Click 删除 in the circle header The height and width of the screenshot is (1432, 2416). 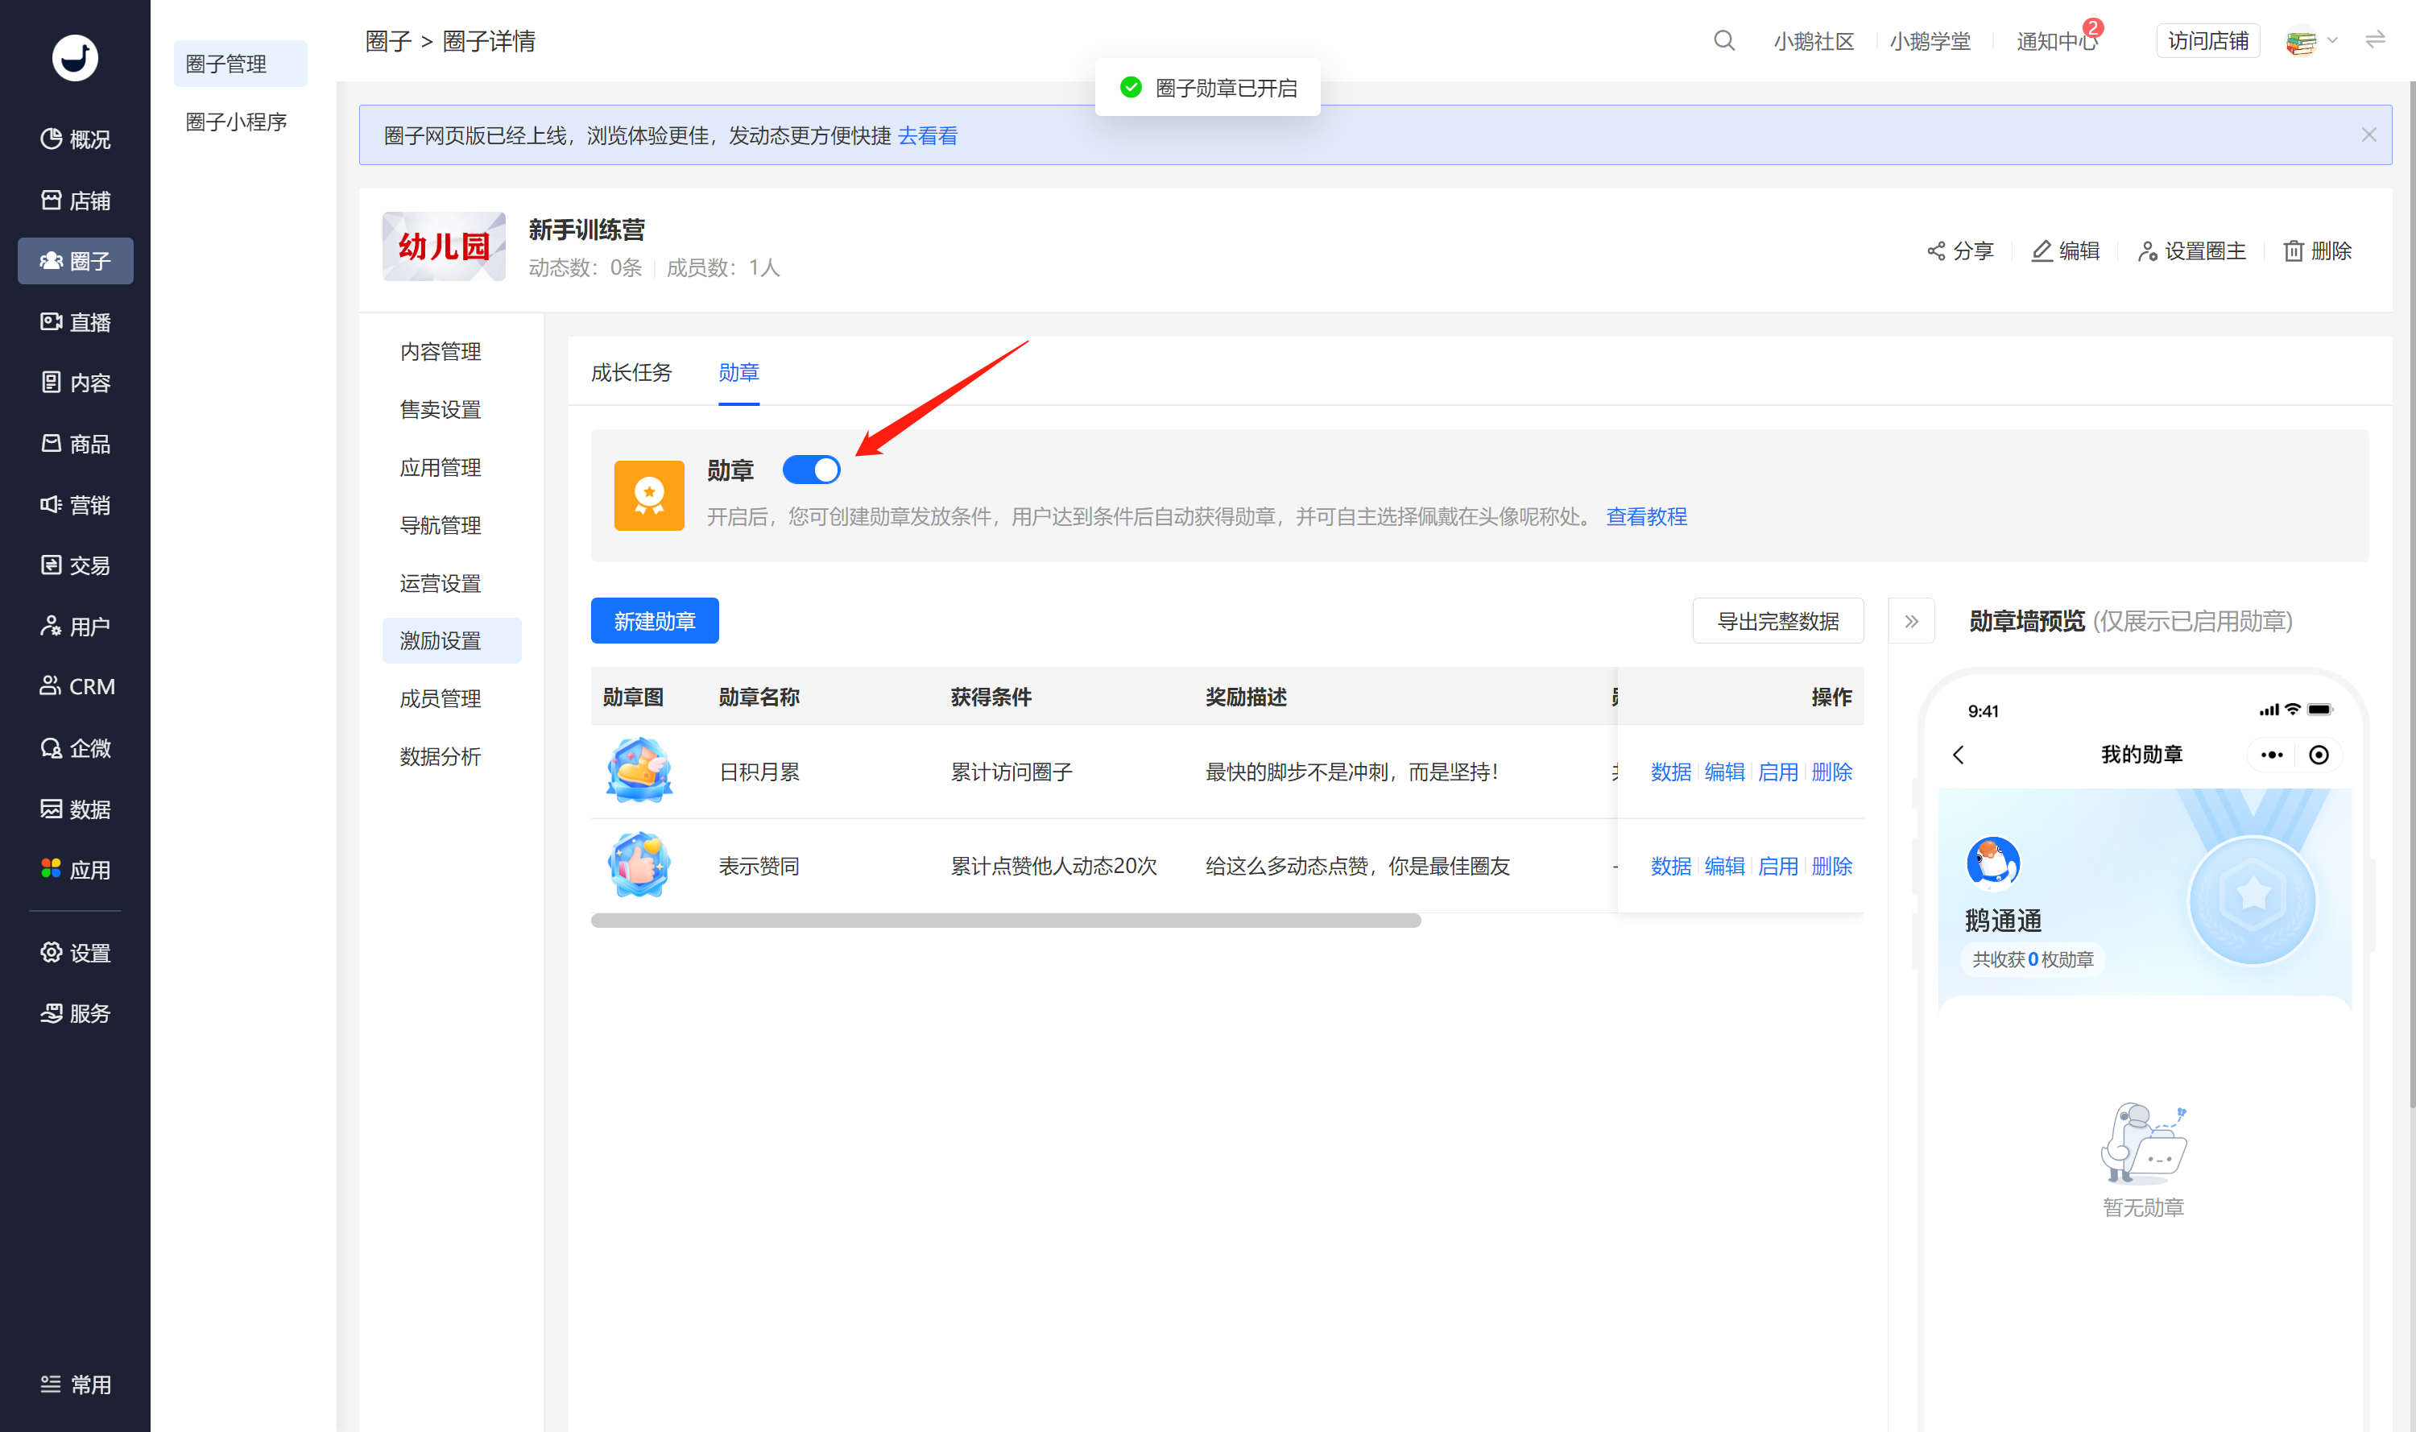pyautogui.click(x=2317, y=251)
